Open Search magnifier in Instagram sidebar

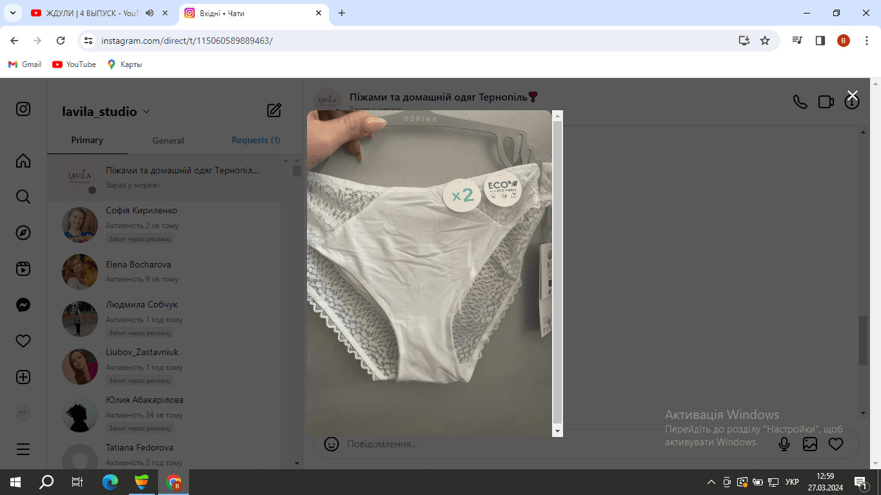tap(23, 197)
